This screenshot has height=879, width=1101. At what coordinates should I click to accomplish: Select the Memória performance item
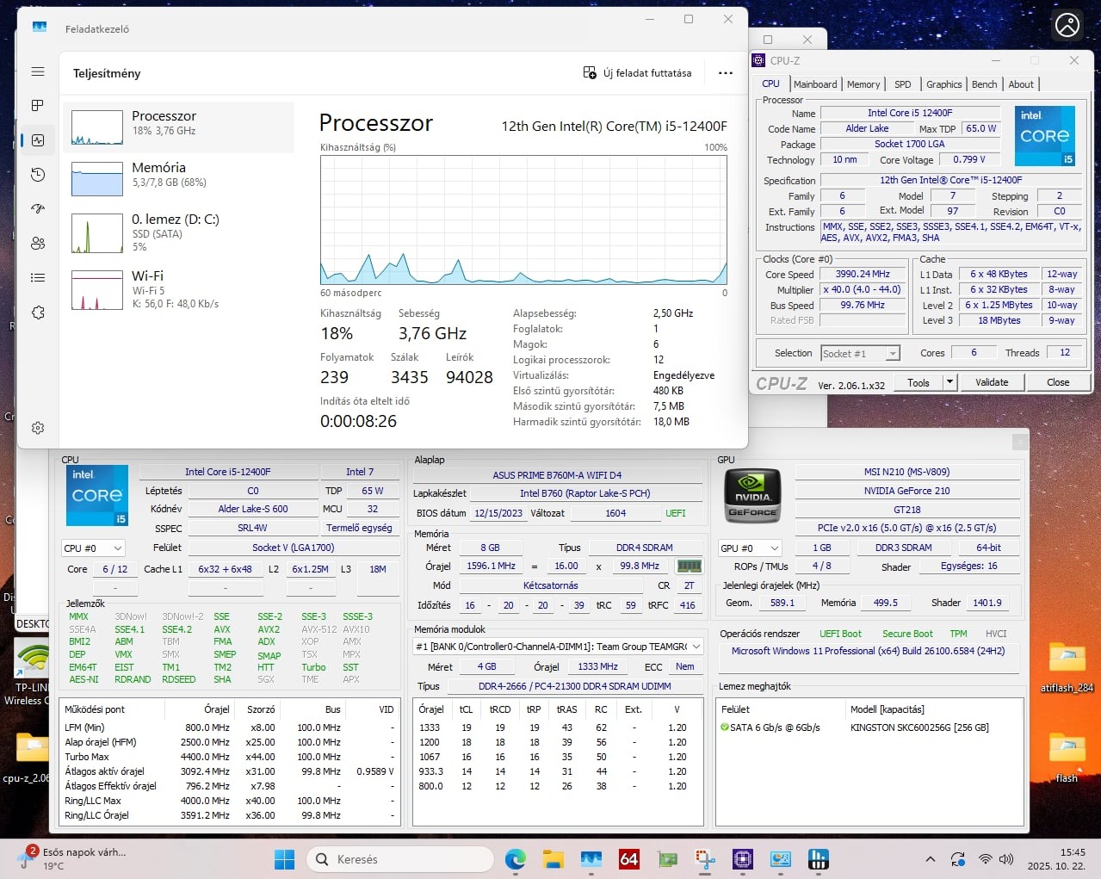179,178
